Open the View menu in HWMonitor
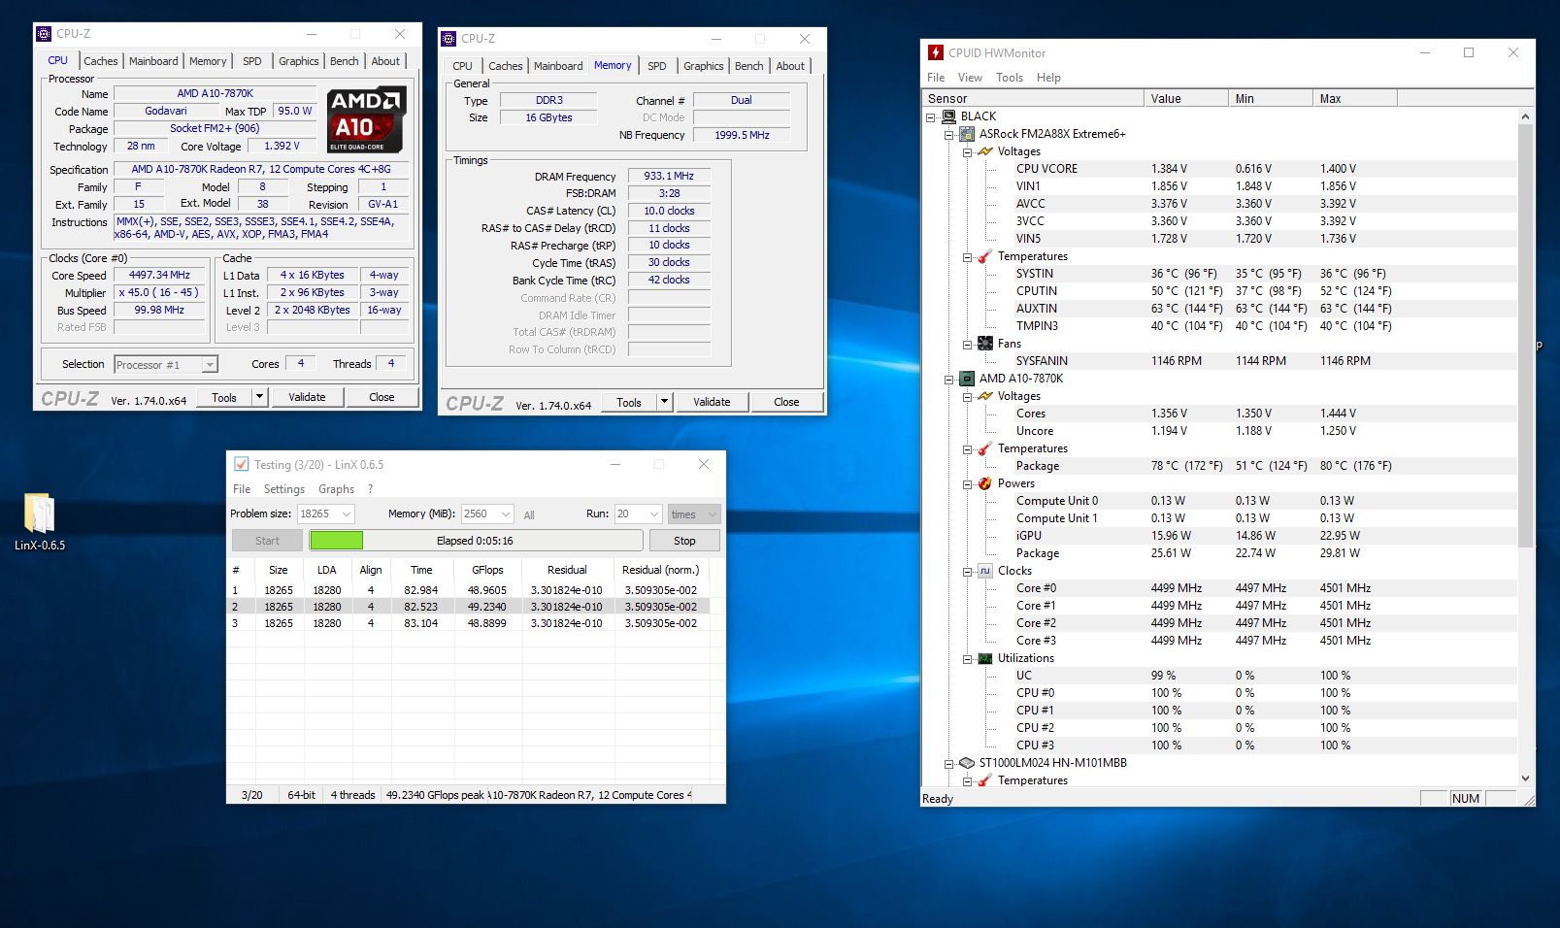The height and width of the screenshot is (928, 1560). [x=970, y=78]
